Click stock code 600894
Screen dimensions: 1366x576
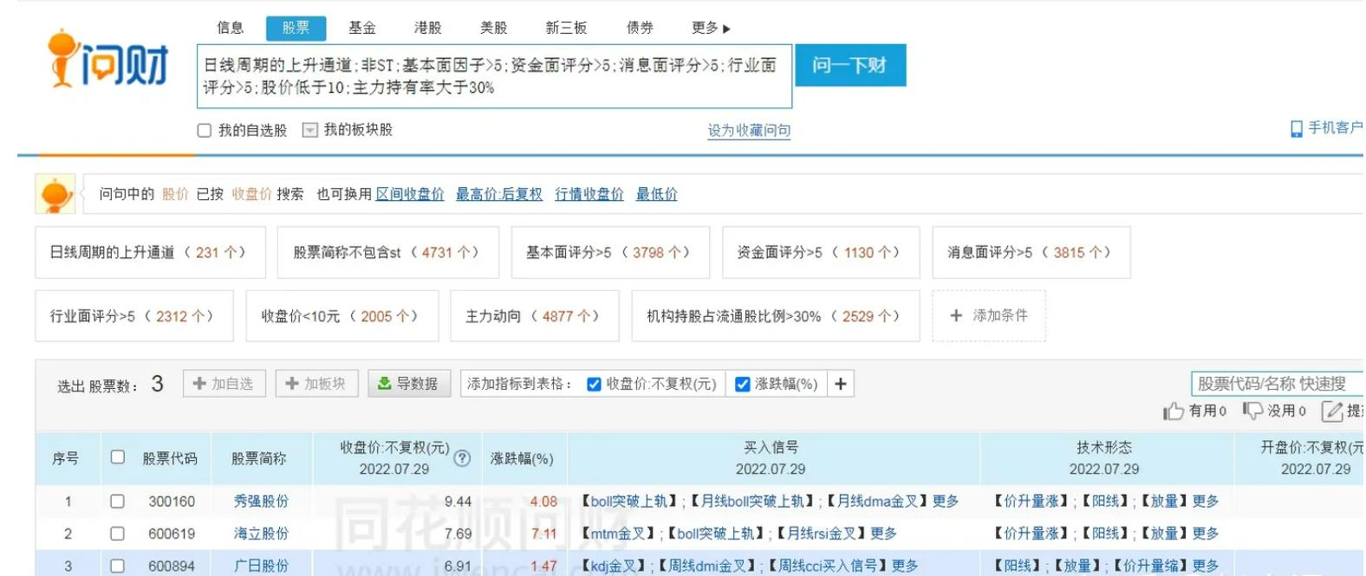tap(172, 566)
